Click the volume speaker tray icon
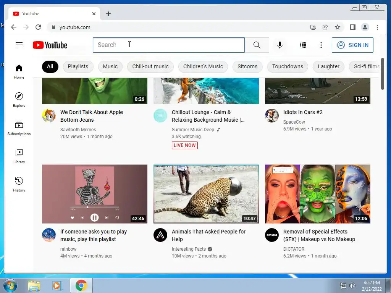Image resolution: width=391 pixels, height=293 pixels. (352, 286)
